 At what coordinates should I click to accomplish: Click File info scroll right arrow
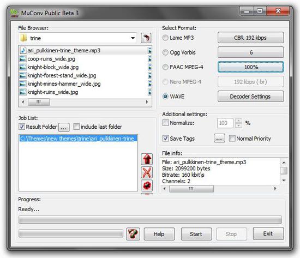coord(275,189)
